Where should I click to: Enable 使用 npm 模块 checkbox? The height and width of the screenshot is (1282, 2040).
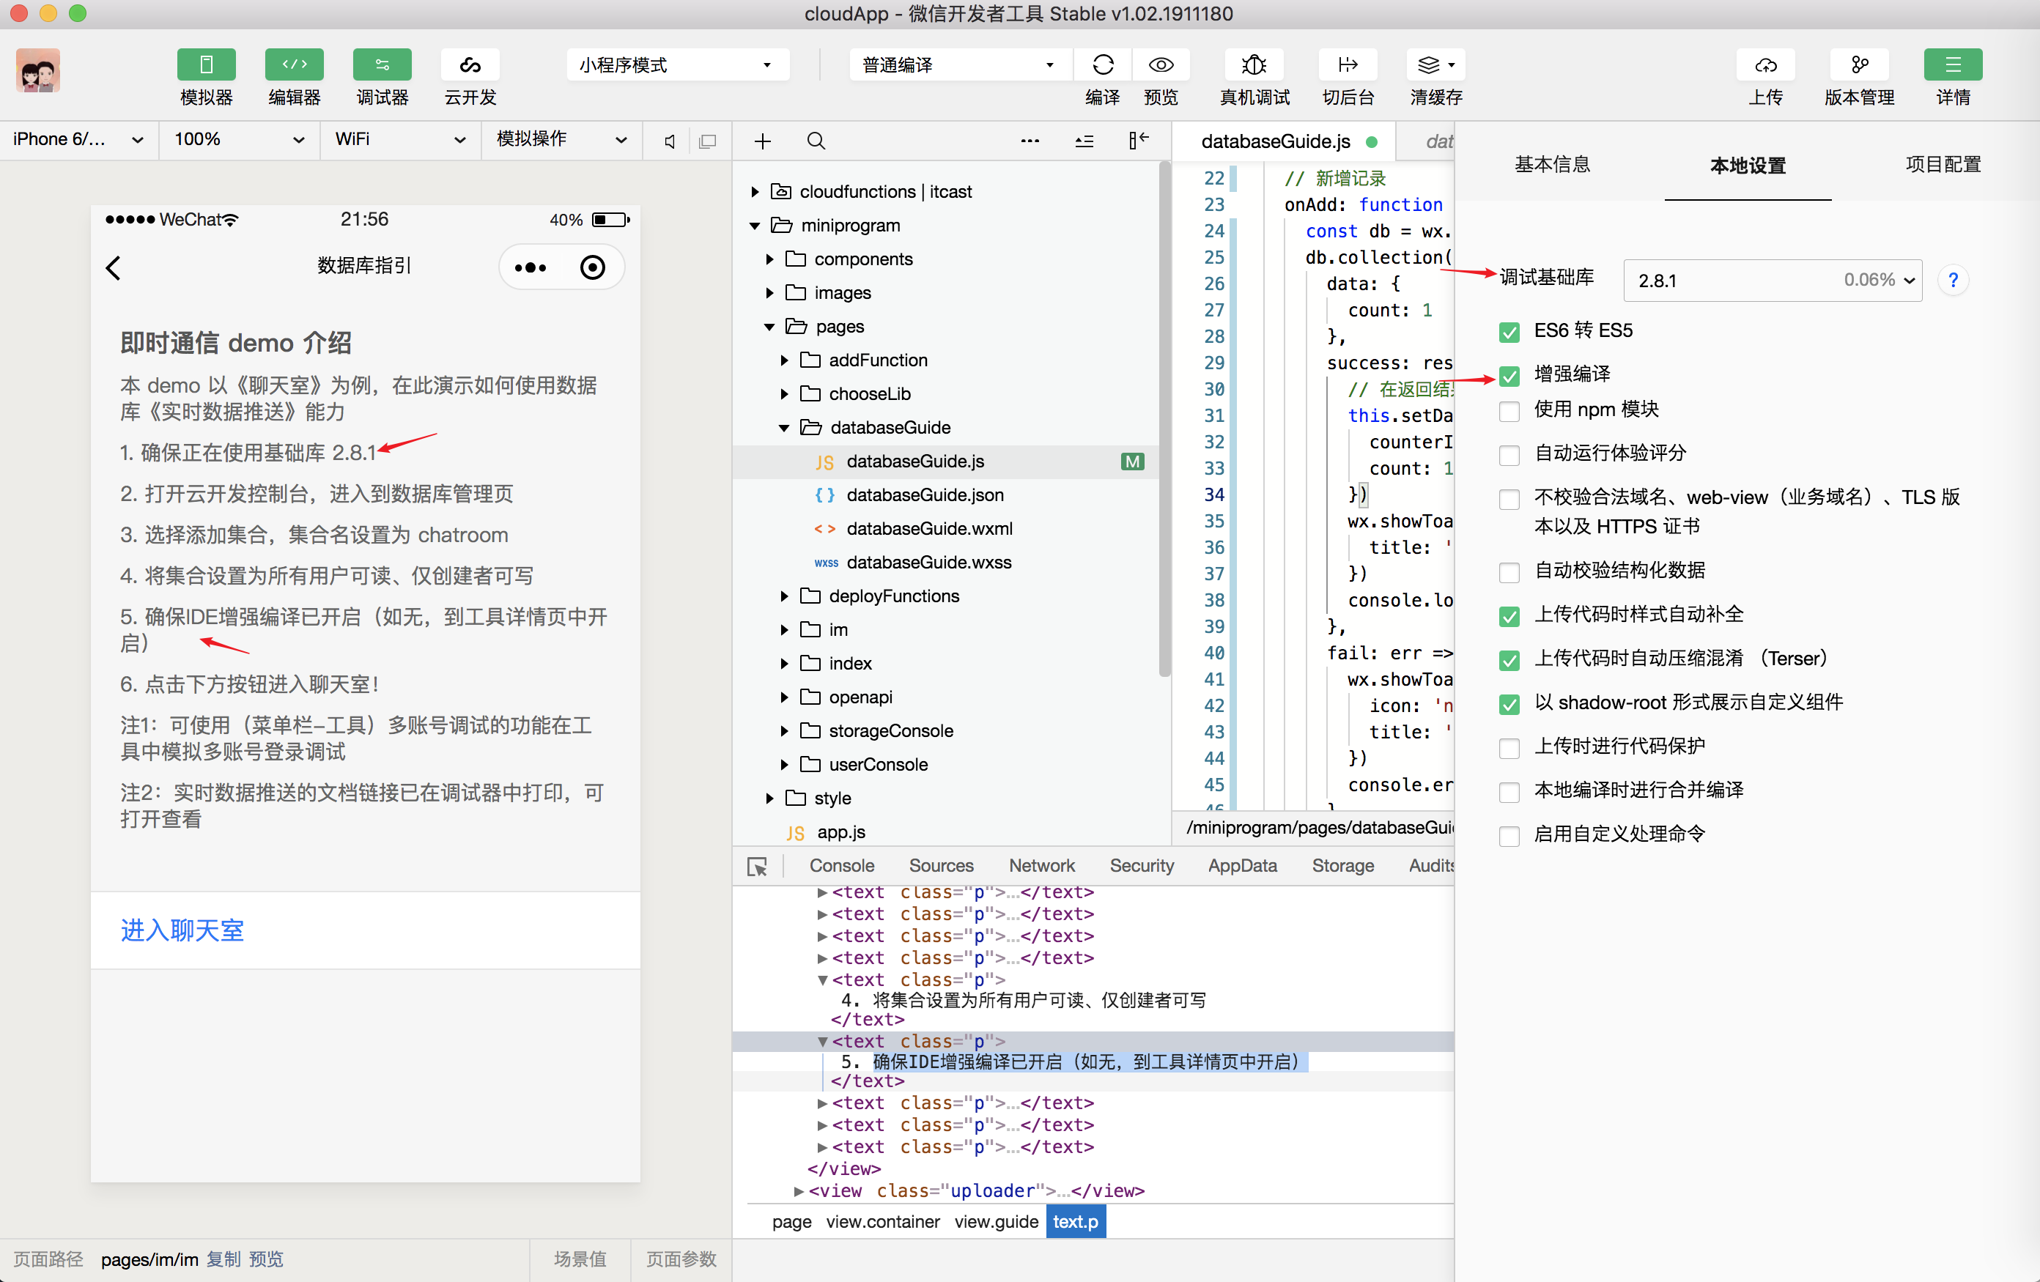[1509, 411]
